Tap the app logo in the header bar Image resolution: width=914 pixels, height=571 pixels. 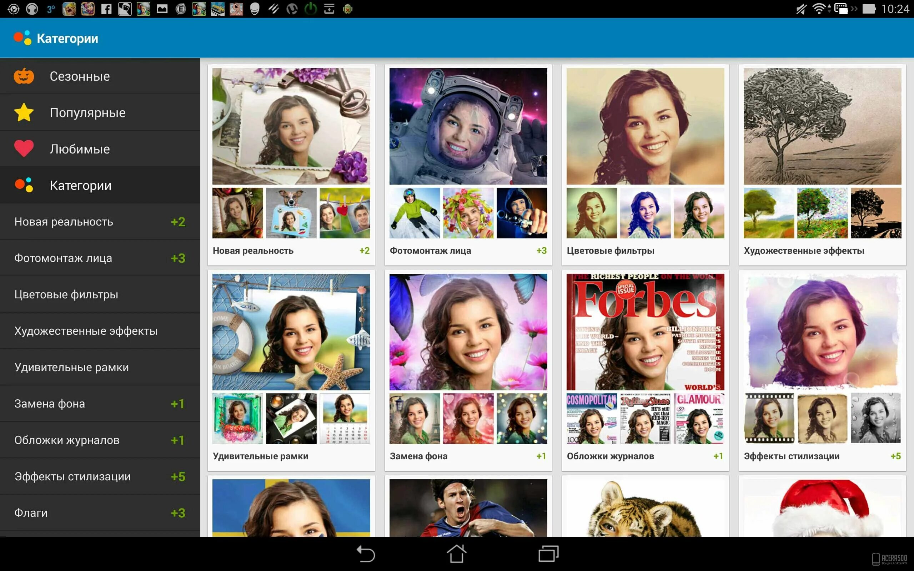22,38
